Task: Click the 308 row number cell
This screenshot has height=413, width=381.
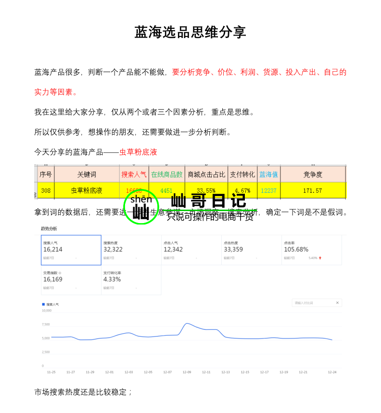Action: tap(46, 190)
